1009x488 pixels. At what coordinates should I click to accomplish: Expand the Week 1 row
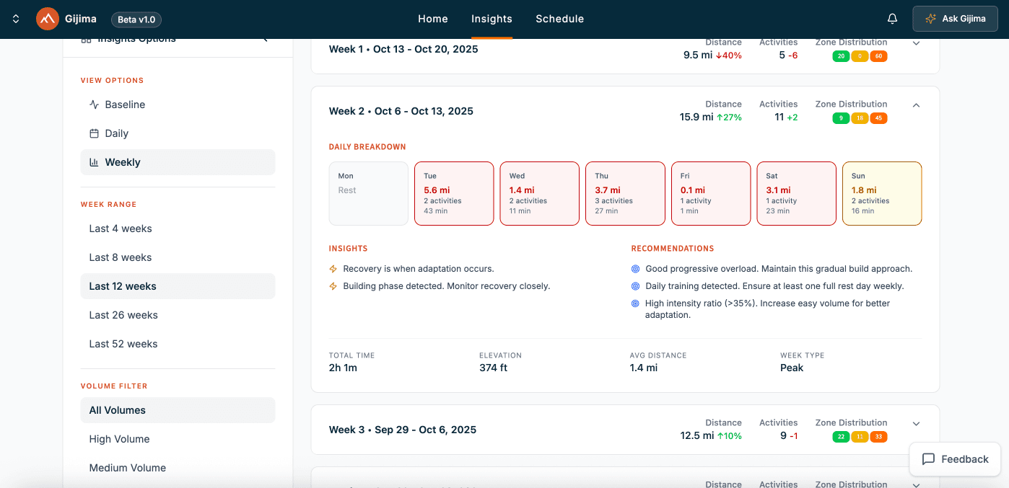click(x=916, y=43)
